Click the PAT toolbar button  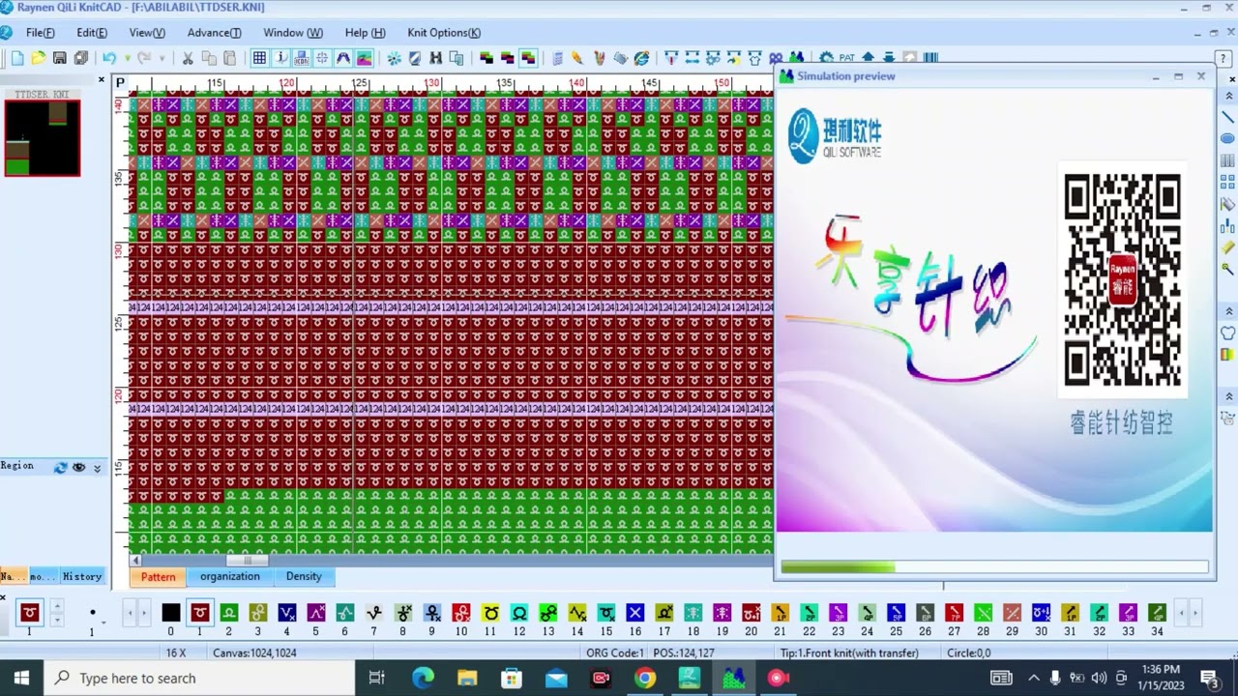(847, 58)
